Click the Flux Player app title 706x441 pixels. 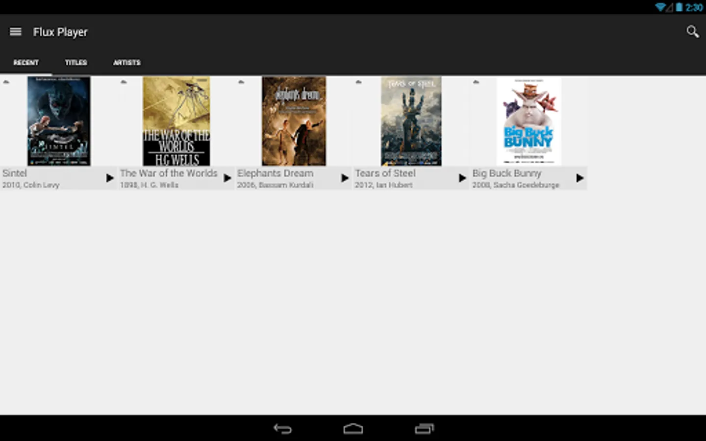coord(60,32)
